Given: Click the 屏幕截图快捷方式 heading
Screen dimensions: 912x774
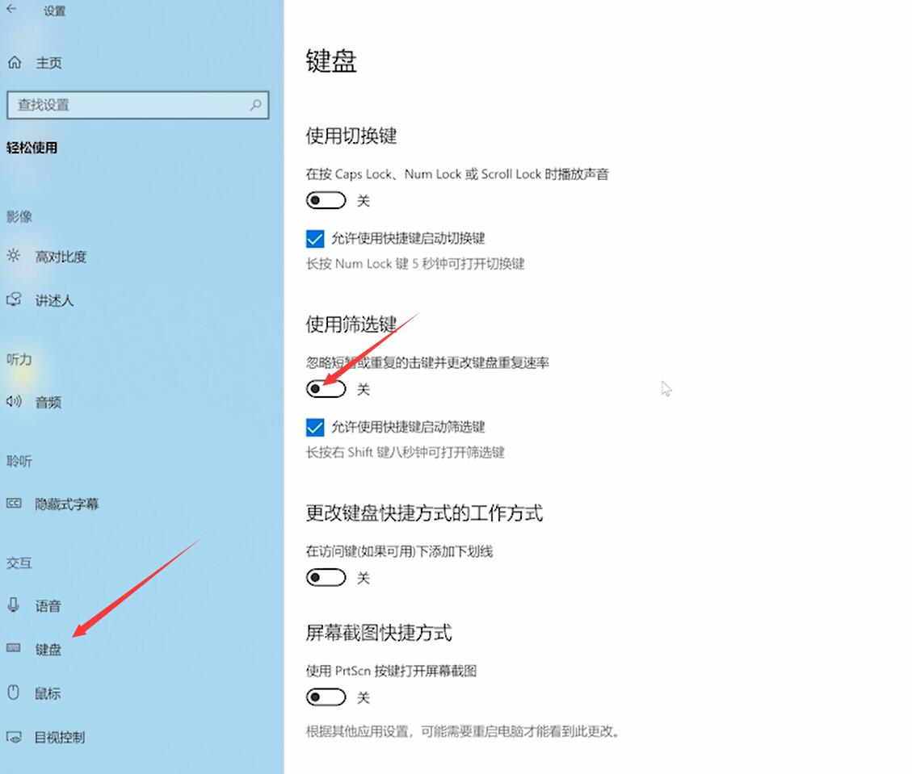Looking at the screenshot, I should point(379,632).
